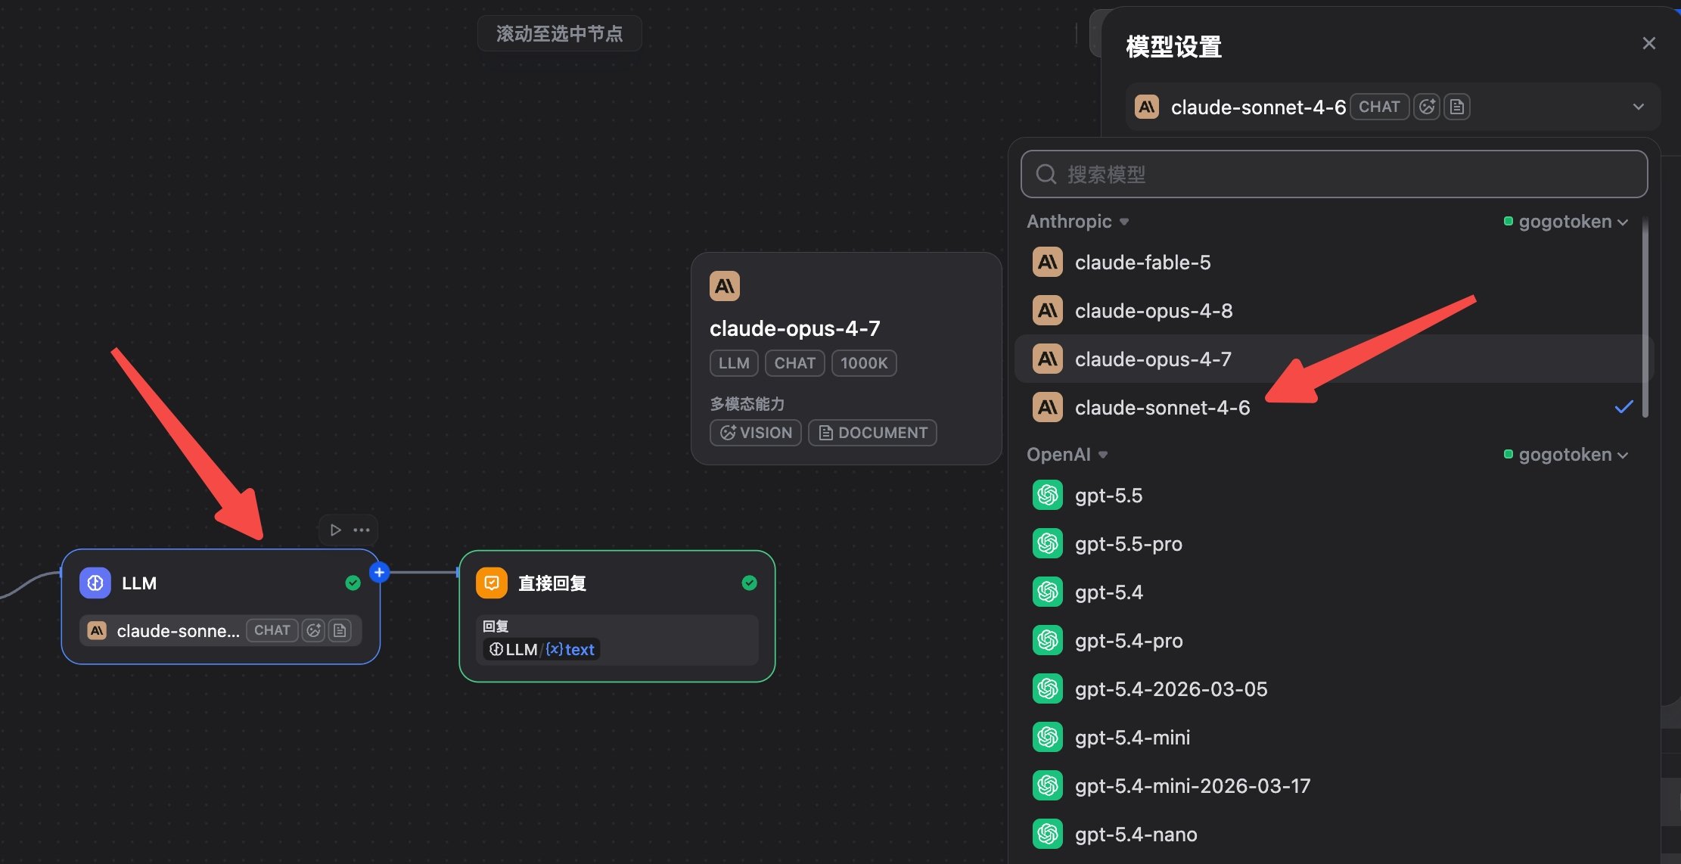
Task: Open the LLM node three-dot menu
Action: [362, 530]
